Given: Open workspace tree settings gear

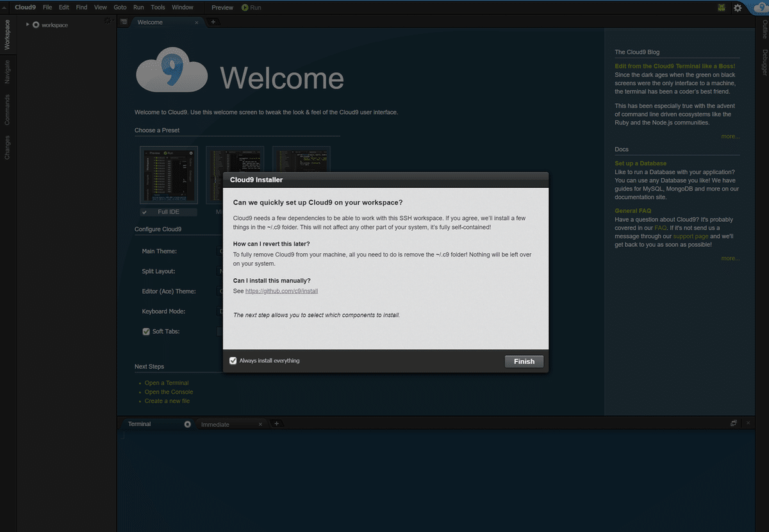Looking at the screenshot, I should pos(109,21).
